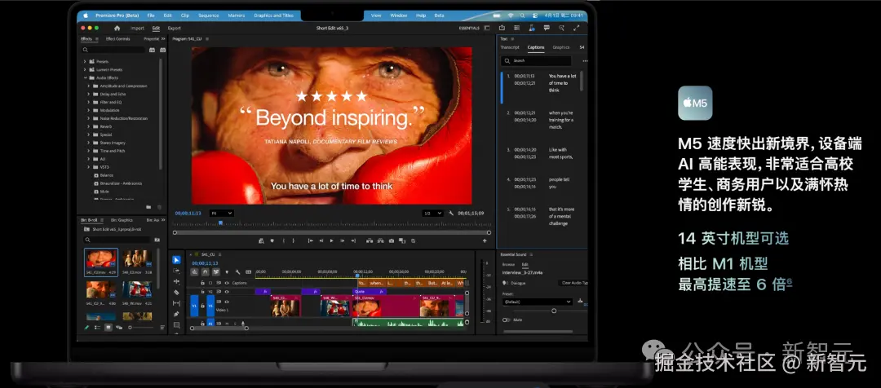Click the timeline wrench settings icon
Image resolution: width=881 pixels, height=388 pixels.
[x=237, y=272]
